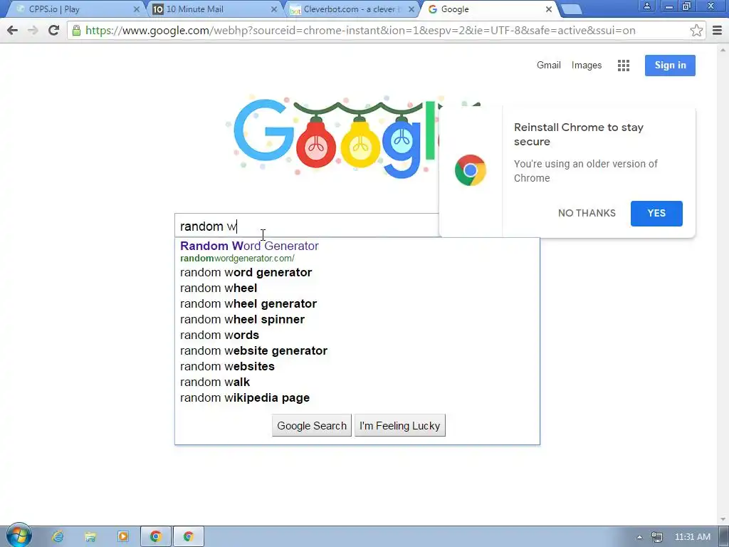Select the Google tab
Viewport: 729px width, 547px height.
pyautogui.click(x=488, y=9)
